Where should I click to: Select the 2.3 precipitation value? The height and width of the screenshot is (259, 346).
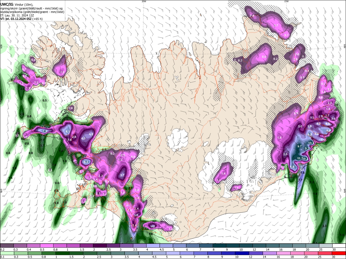(101, 176)
